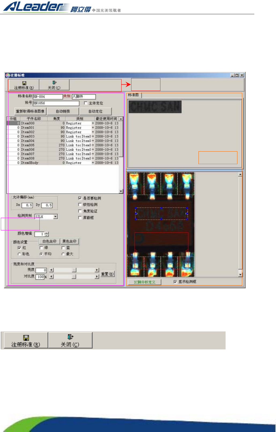Click the Dx offset input field

pyautogui.click(x=27, y=205)
